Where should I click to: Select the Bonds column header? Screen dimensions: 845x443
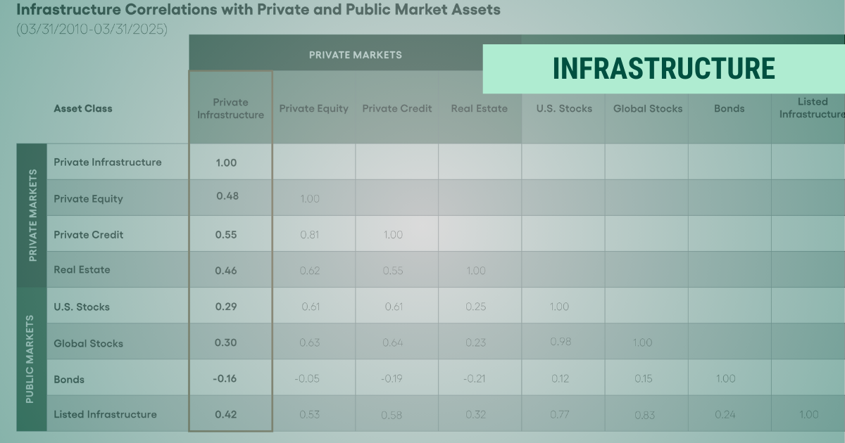[x=729, y=109]
